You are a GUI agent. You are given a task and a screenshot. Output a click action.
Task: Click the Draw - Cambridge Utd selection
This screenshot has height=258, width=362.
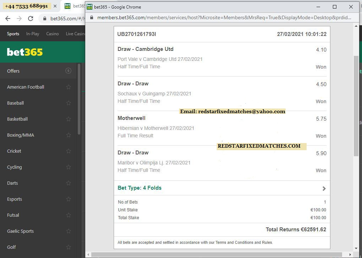pos(145,49)
